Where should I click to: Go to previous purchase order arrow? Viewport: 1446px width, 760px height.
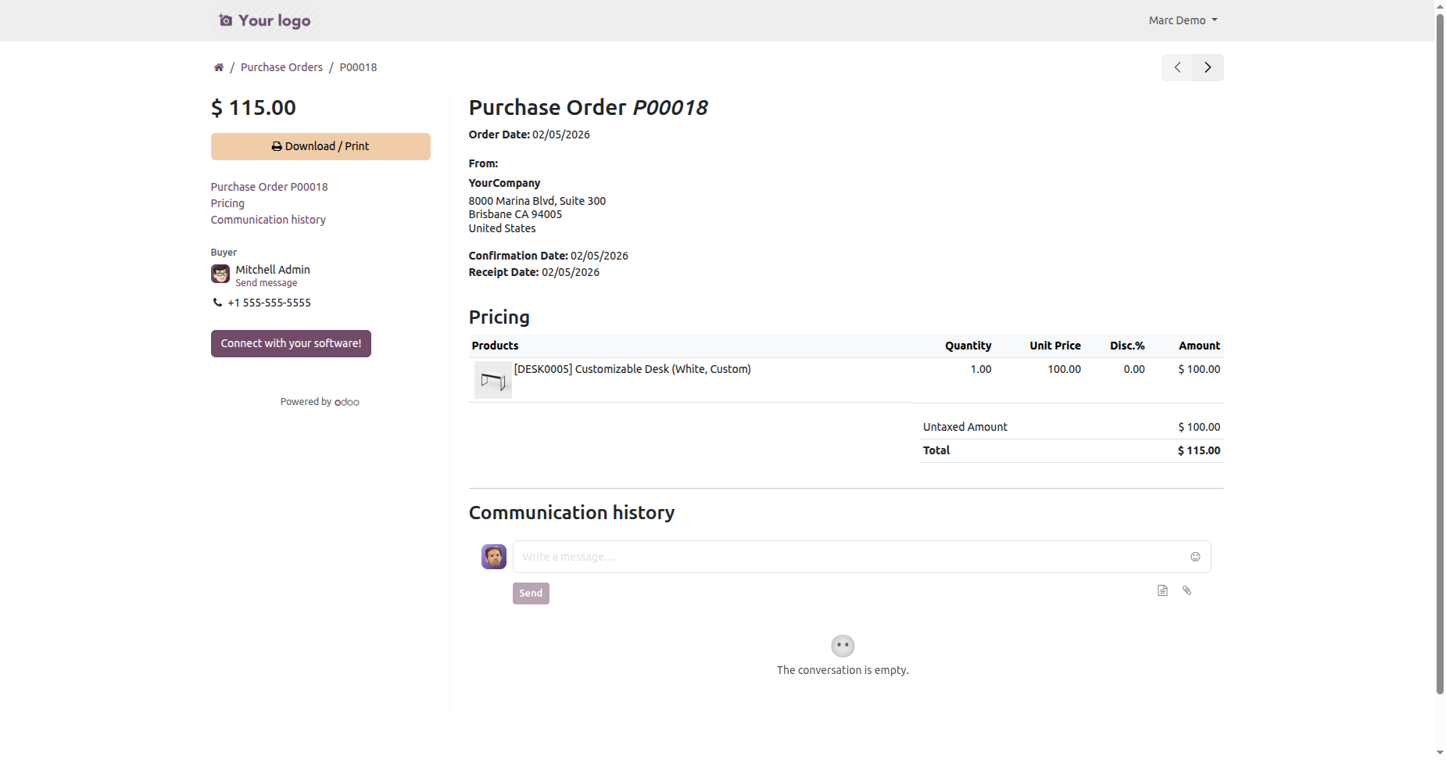1177,67
